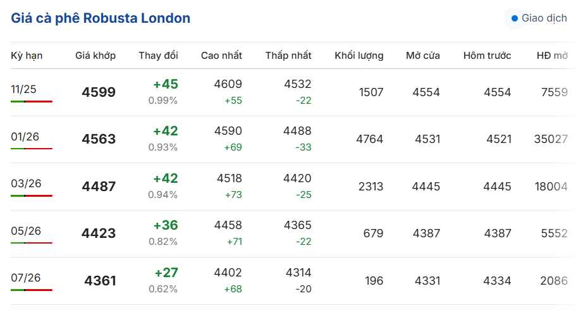The image size is (583, 310).
Task: Select the Thấp nhất column header
Action: 288,56
